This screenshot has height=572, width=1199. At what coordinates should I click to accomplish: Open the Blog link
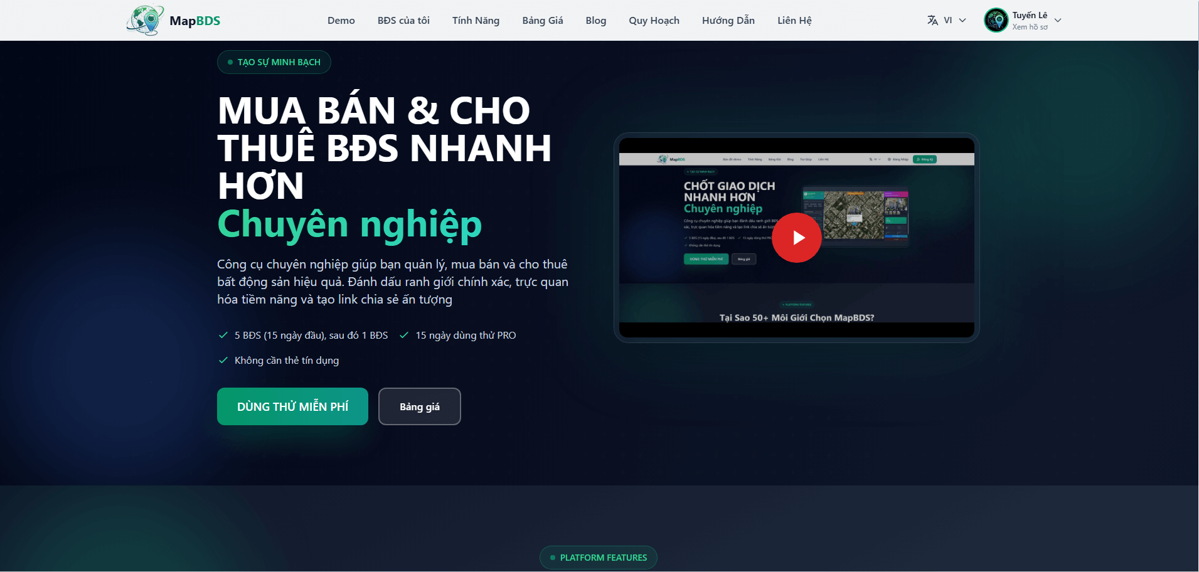[x=596, y=20]
